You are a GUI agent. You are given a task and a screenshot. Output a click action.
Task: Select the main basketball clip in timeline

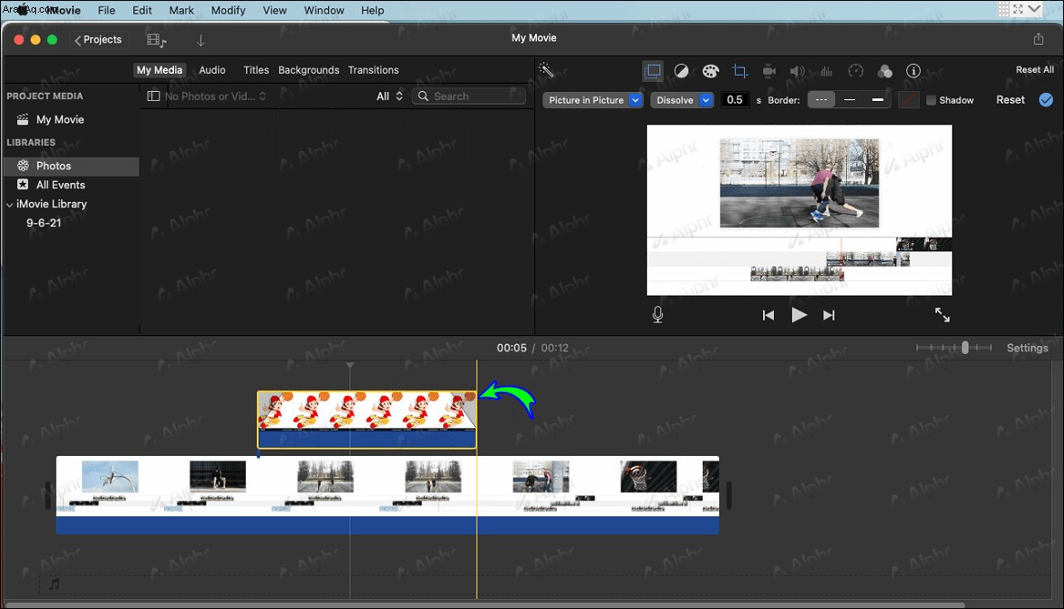click(x=387, y=495)
